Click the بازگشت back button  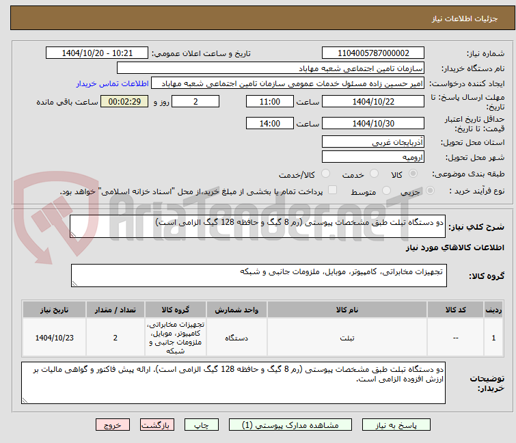coord(157,425)
